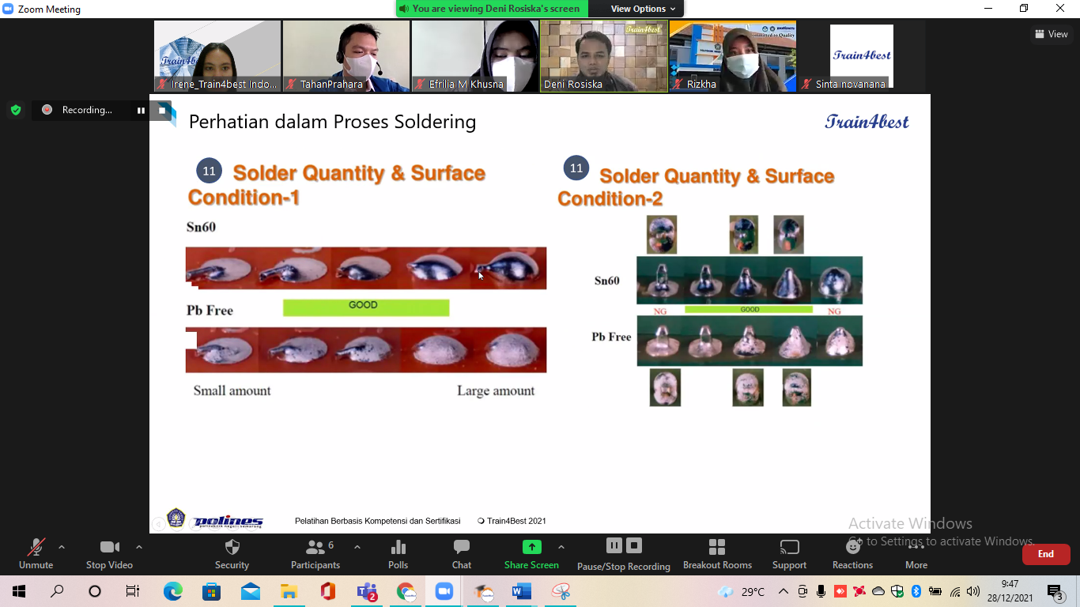Screen dimensions: 1080x607
Task: Open the Participants panel
Action: (x=315, y=548)
